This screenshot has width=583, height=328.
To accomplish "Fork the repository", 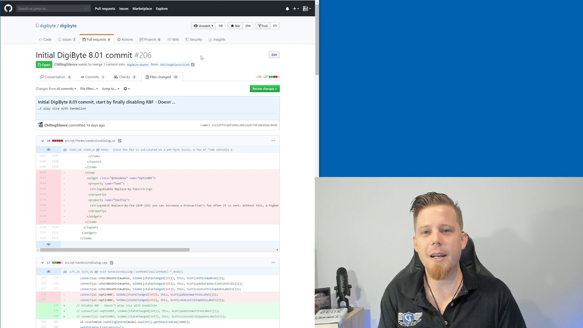I will tap(263, 26).
